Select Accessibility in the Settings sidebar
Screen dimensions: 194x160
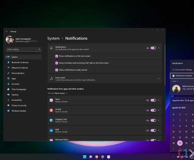coord(24,100)
